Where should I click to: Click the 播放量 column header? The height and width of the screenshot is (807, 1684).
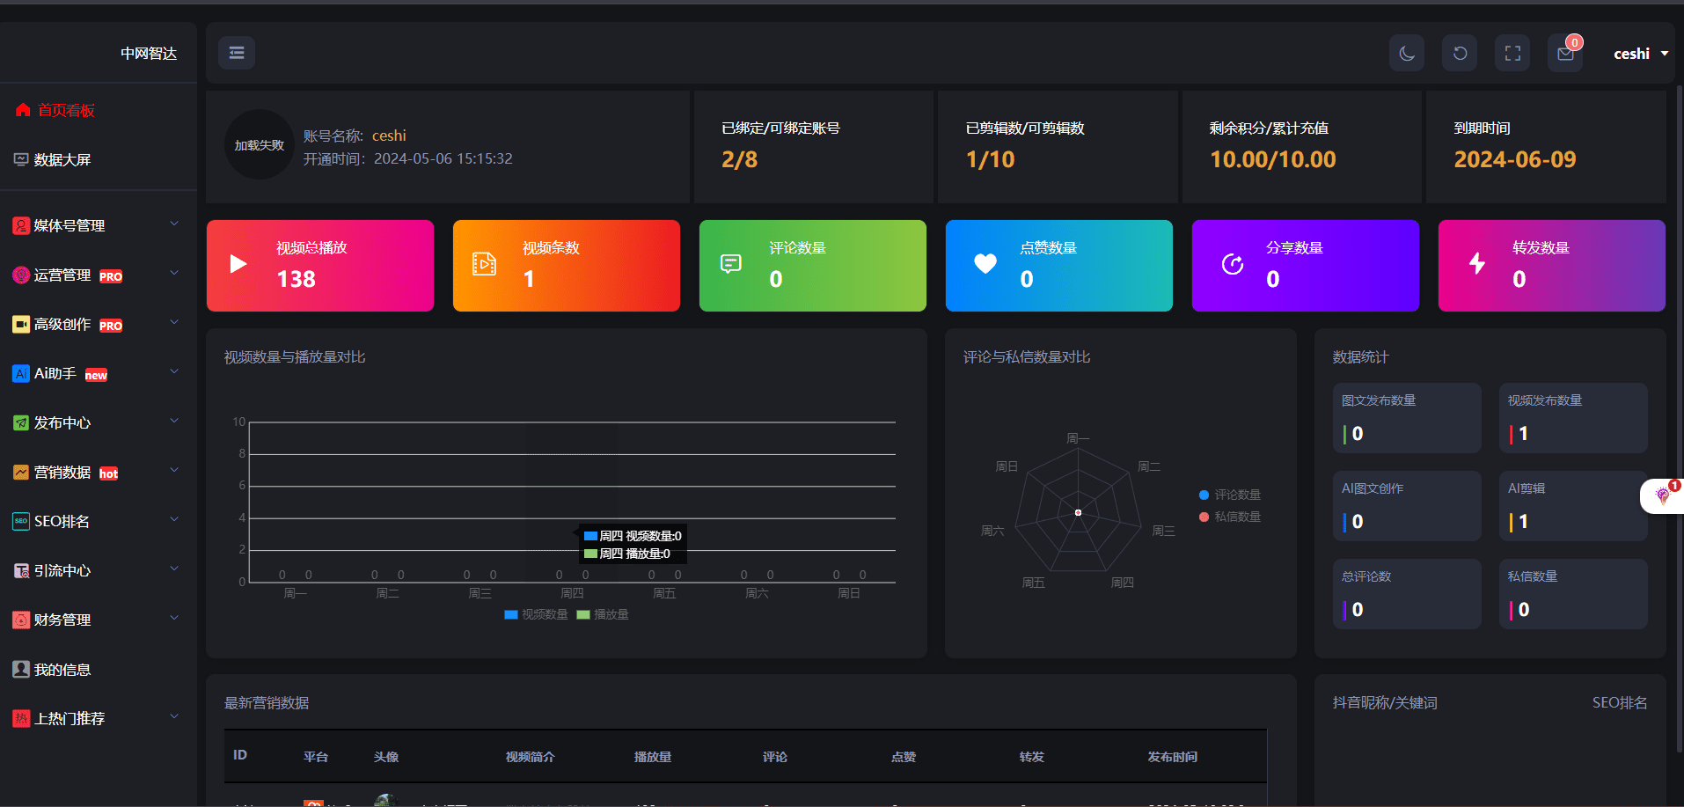[x=652, y=757]
